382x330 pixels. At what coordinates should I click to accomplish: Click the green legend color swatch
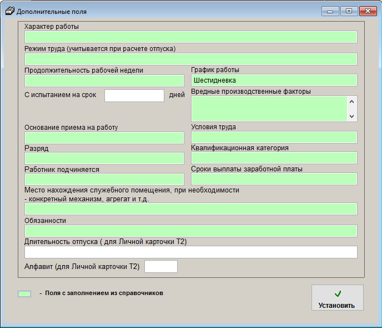pos(24,294)
